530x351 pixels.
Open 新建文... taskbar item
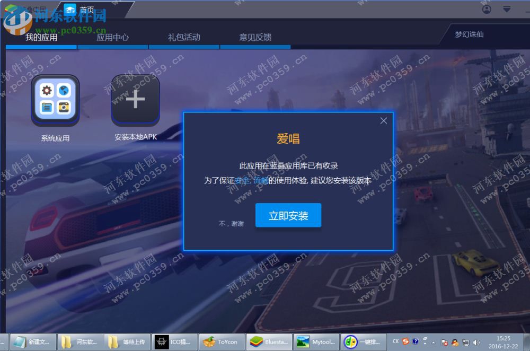(x=33, y=342)
